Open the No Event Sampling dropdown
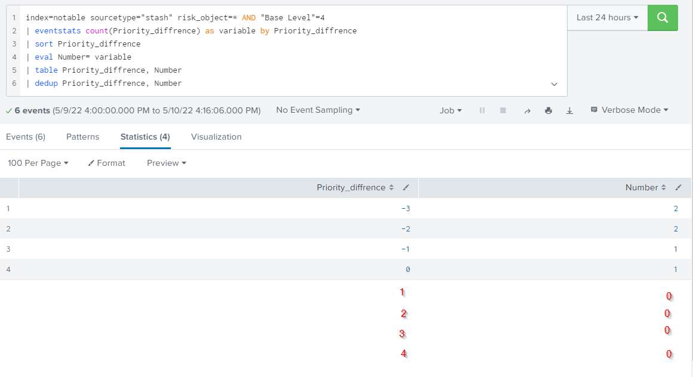Image resolution: width=693 pixels, height=377 pixels. [x=318, y=110]
